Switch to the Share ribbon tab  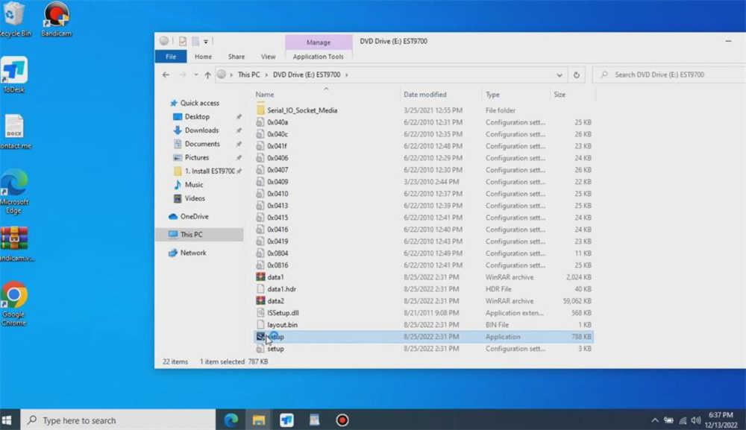(x=236, y=57)
